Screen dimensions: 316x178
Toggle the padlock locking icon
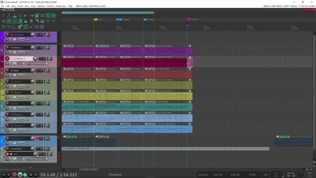26,21
